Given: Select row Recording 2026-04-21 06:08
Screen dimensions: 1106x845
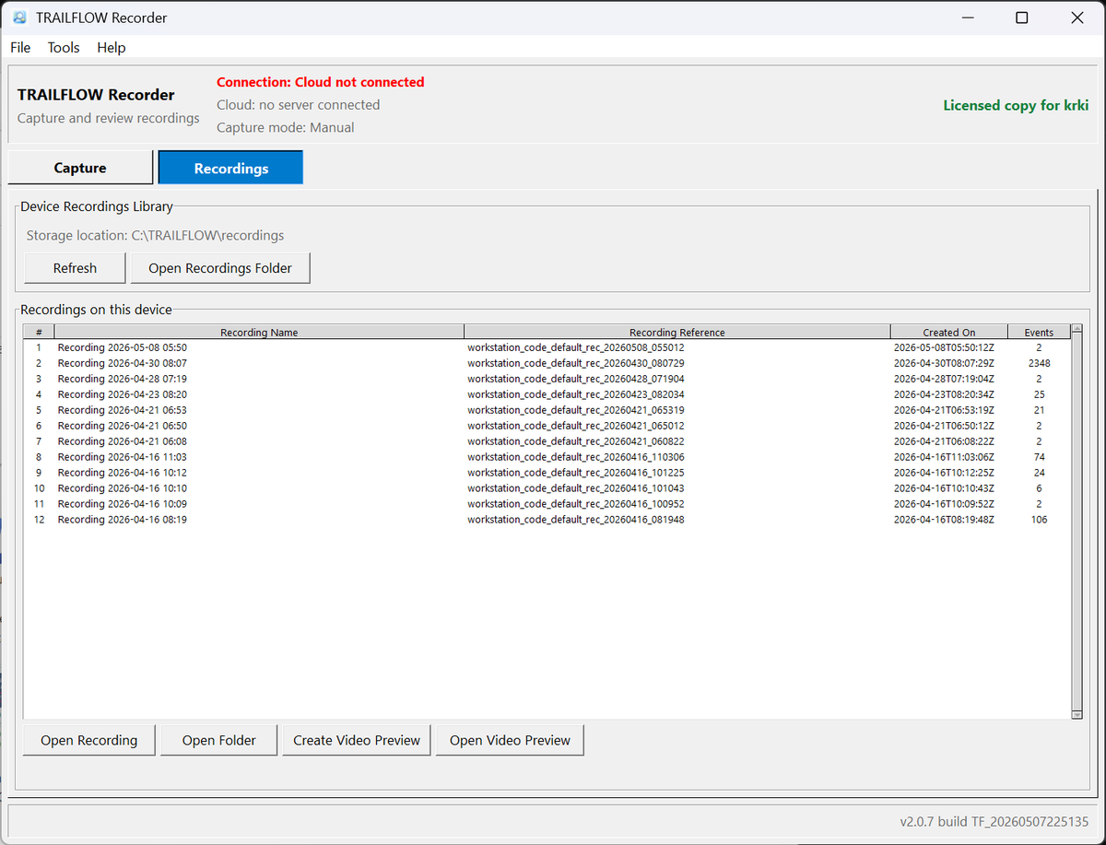Looking at the screenshot, I should pos(547,441).
